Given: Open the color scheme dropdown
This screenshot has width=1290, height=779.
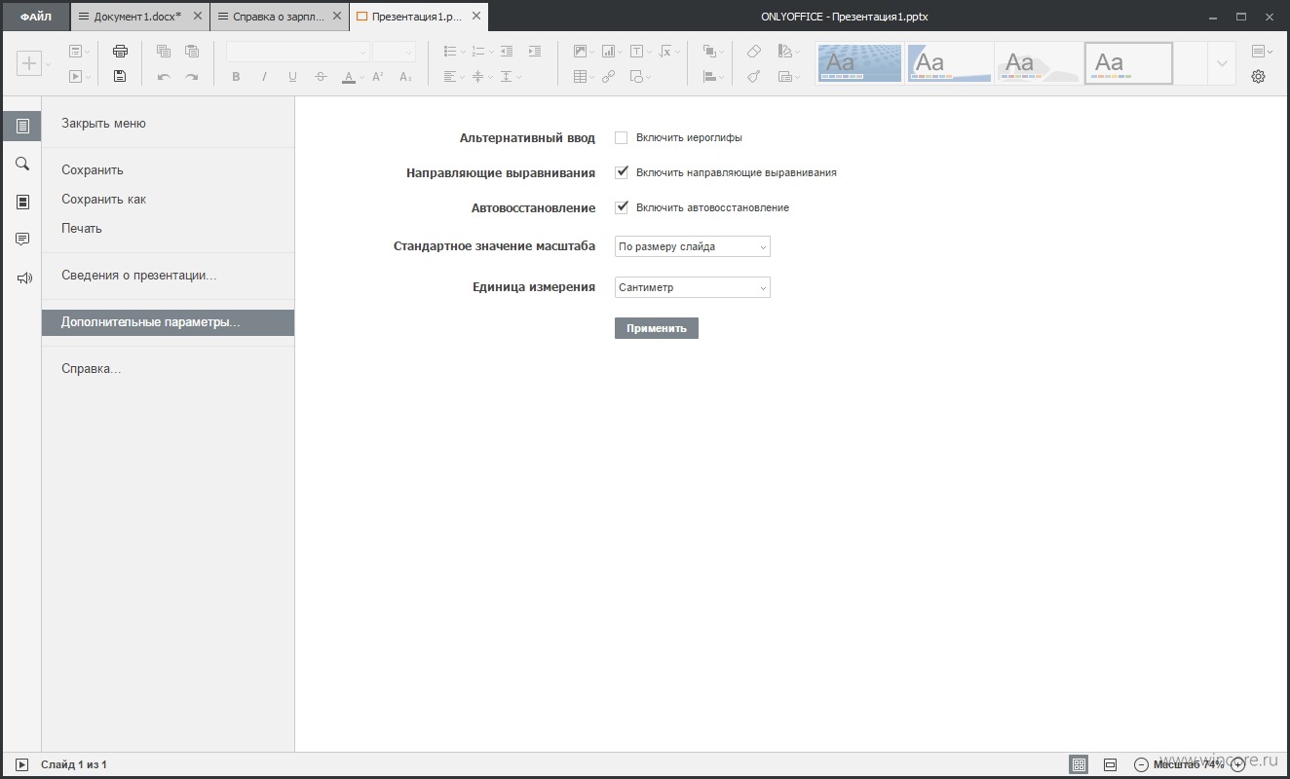Looking at the screenshot, I should click(789, 52).
